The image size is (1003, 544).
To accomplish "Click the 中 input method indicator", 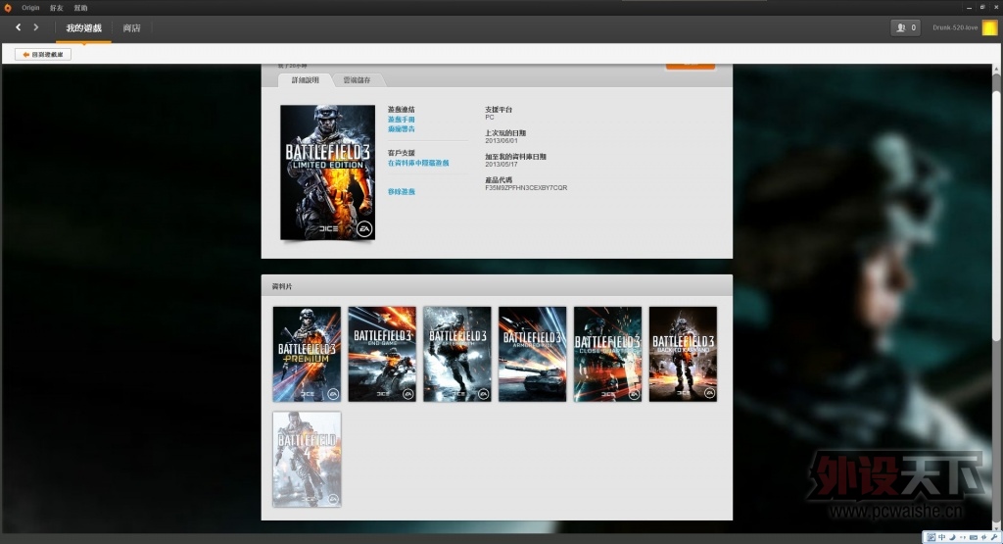I will (941, 537).
